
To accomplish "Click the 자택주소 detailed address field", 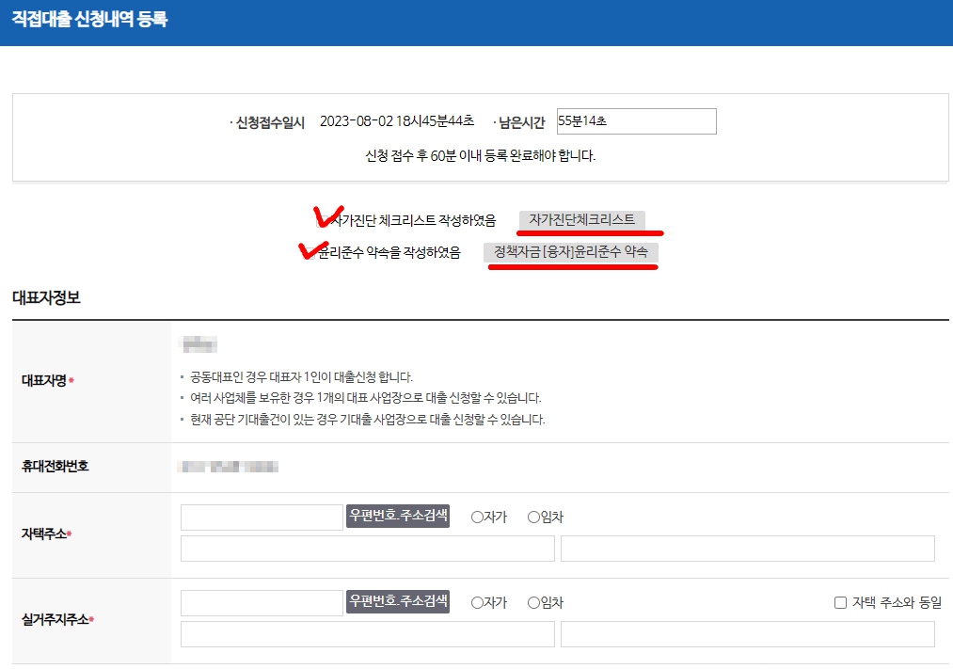I will [x=747, y=549].
